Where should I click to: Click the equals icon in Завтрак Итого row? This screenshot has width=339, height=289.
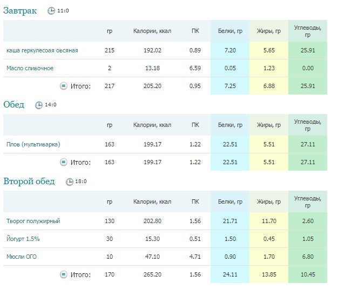pos(64,86)
